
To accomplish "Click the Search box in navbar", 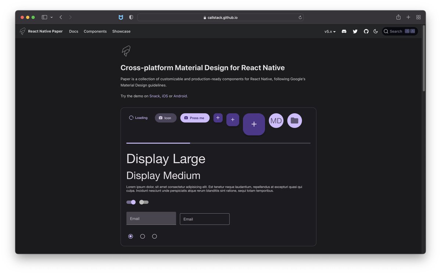I will click(x=400, y=32).
